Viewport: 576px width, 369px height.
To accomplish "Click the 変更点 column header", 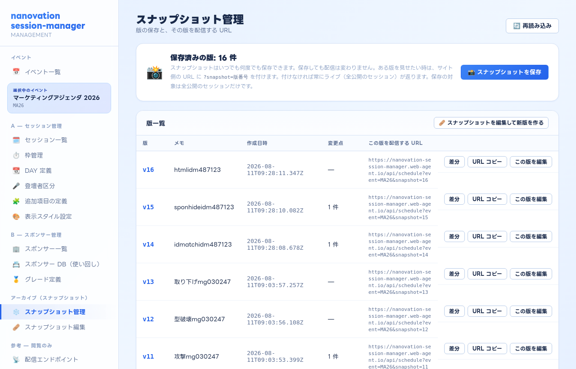I will click(336, 143).
